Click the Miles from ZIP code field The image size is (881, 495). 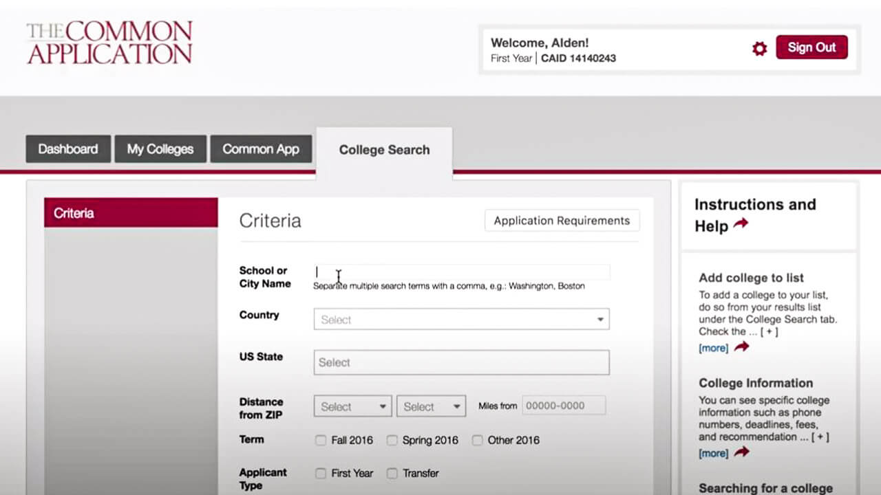click(x=564, y=406)
